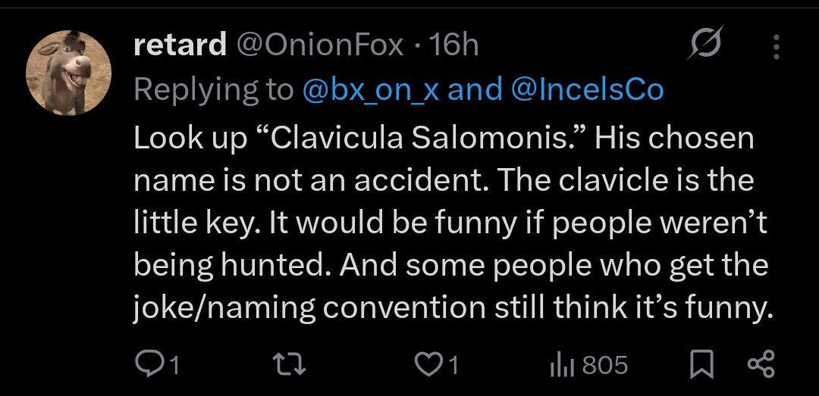The image size is (819, 396).
Task: Open the three-dot more options menu
Action: pyautogui.click(x=775, y=48)
